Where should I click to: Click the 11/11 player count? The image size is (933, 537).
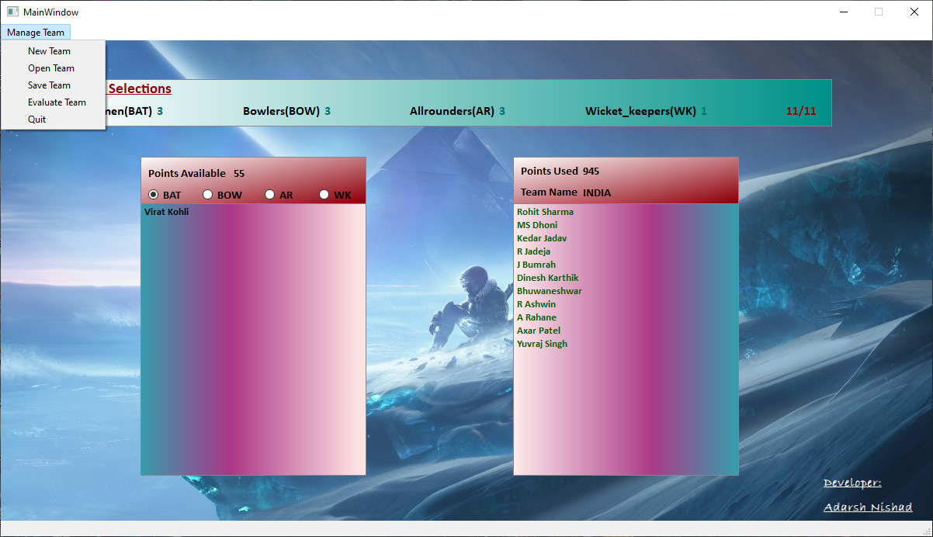click(x=801, y=111)
